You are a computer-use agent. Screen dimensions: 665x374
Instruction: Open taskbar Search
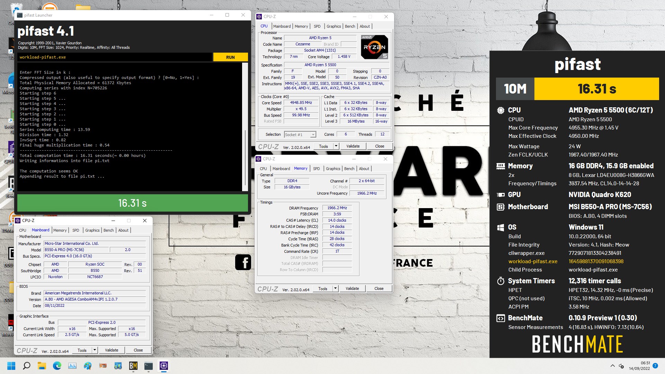point(27,366)
